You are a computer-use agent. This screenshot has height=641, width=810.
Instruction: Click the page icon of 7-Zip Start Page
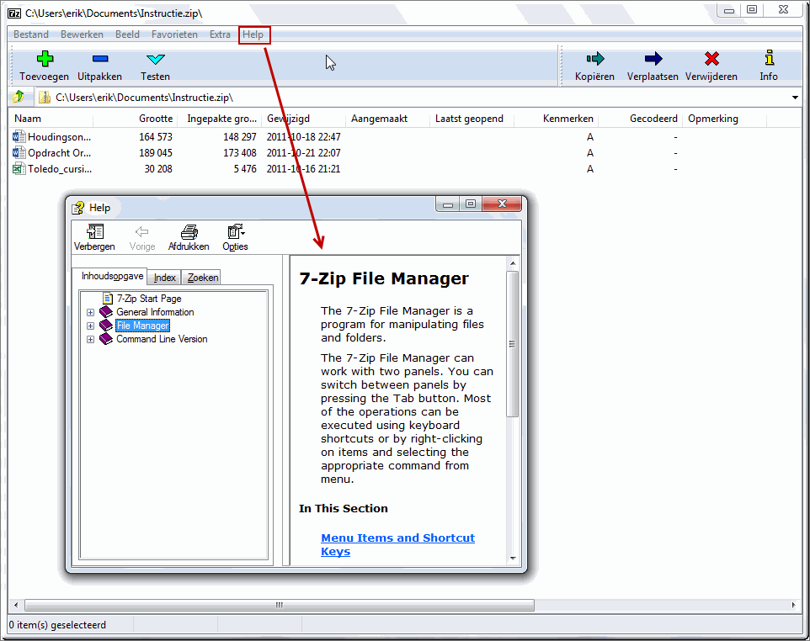coord(108,299)
